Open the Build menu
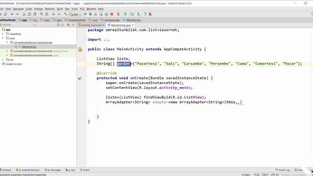The height and width of the screenshot is (176, 313). click(x=60, y=9)
